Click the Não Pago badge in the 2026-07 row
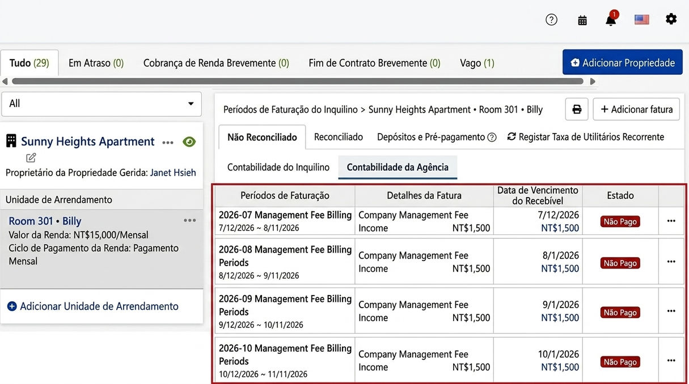Viewport: 689px width, 384px height. (x=620, y=221)
